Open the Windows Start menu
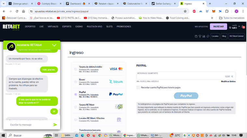This screenshot has height=138, width=247. (x=3, y=135)
